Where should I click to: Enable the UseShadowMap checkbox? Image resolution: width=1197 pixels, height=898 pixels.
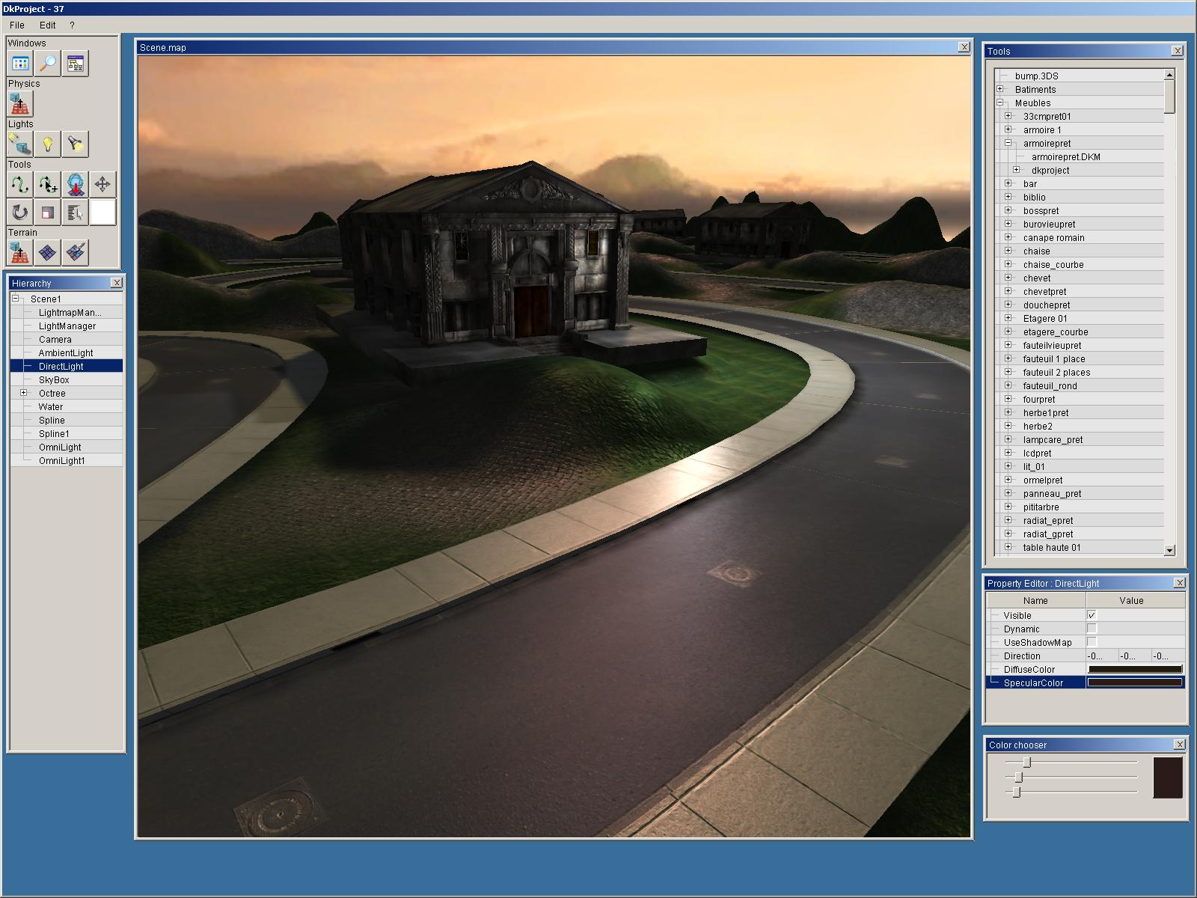click(x=1092, y=642)
